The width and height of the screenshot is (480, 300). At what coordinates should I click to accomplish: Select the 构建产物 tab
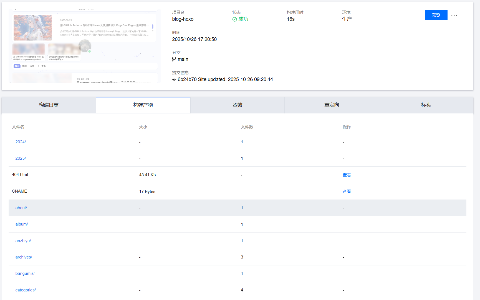tap(143, 105)
